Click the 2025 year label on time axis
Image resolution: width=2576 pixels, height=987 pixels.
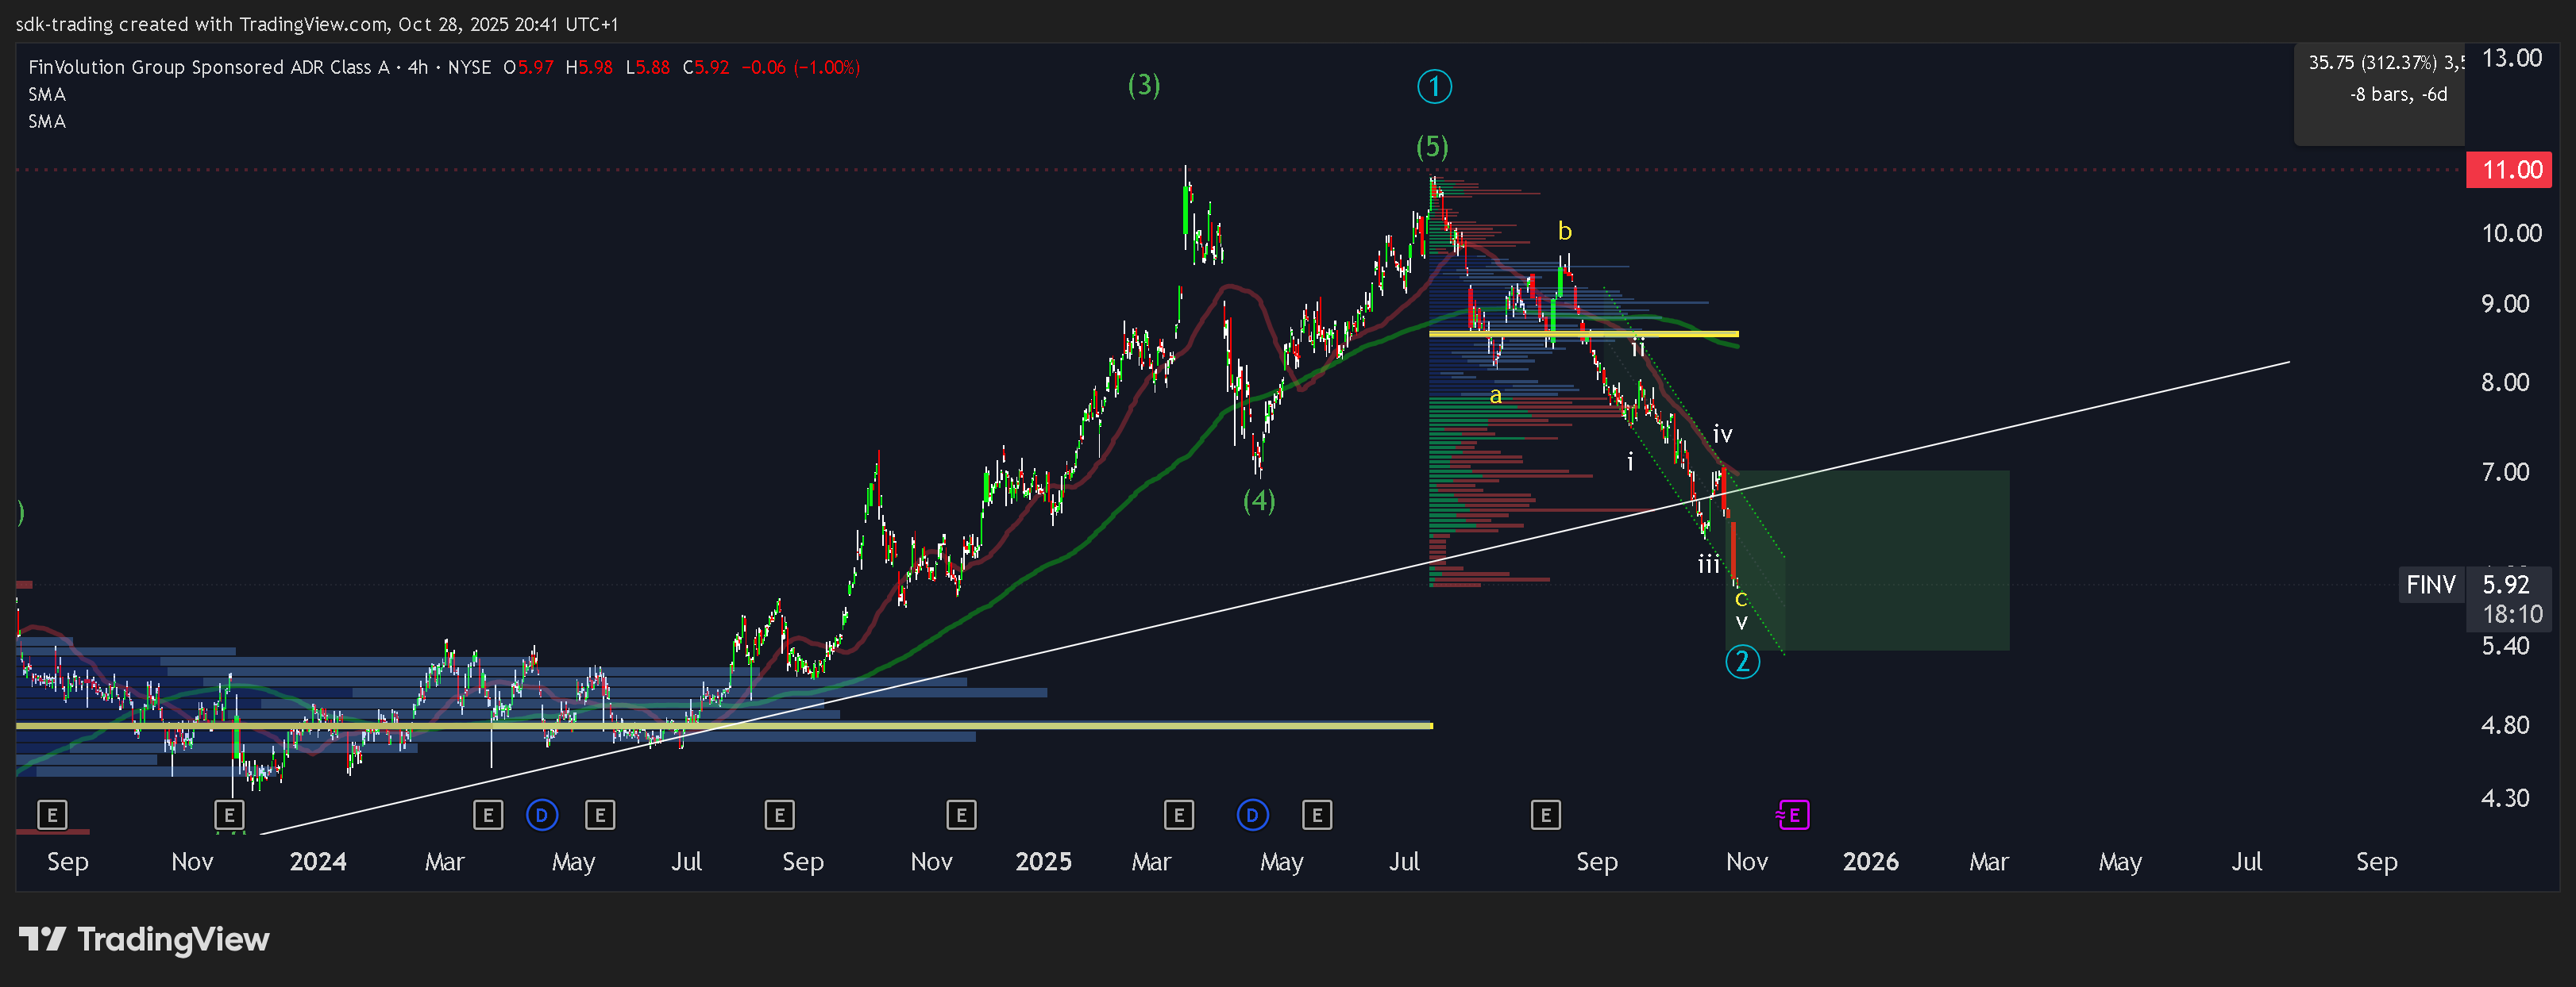[x=1043, y=861]
